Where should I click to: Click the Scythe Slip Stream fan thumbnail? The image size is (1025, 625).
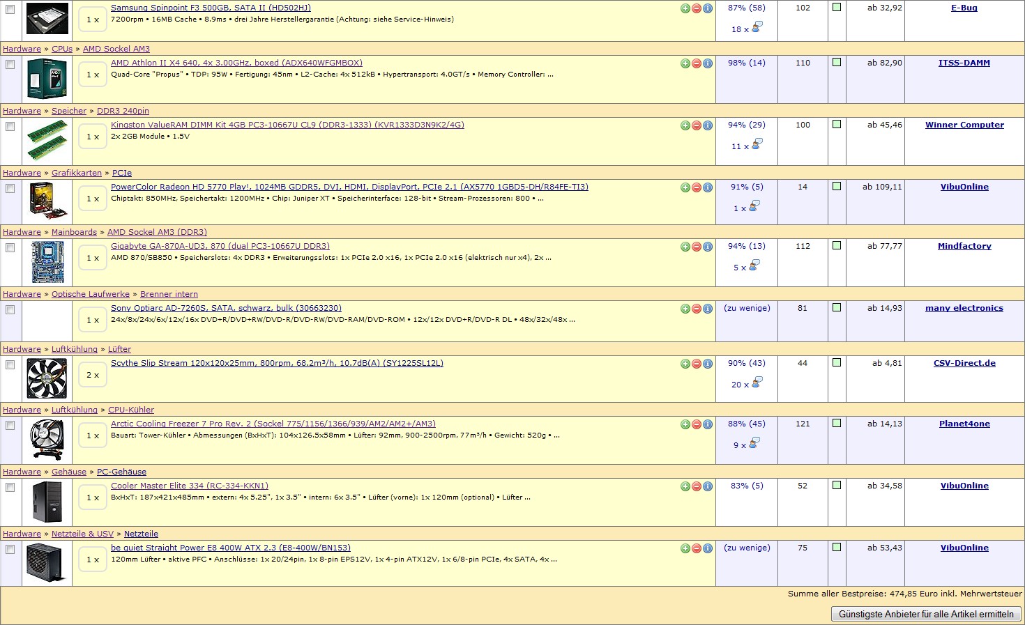tap(47, 378)
